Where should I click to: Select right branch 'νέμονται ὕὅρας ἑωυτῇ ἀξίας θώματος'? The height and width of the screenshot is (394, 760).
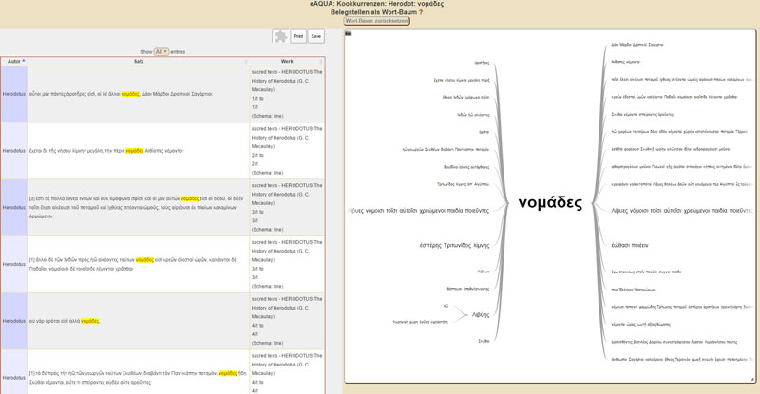click(x=640, y=324)
